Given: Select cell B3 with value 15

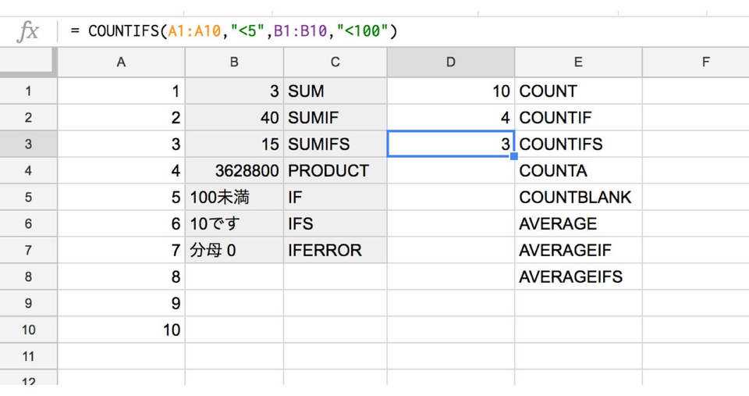Looking at the screenshot, I should [234, 144].
